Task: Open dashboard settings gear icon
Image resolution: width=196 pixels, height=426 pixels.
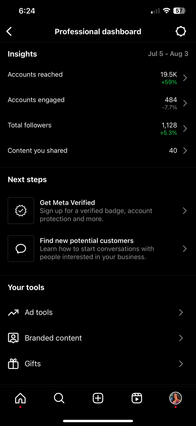Action: [181, 31]
